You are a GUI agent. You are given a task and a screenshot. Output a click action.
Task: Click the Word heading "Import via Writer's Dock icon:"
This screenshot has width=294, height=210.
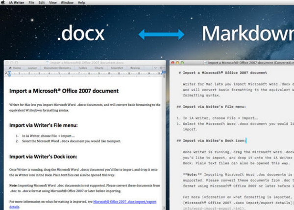pos(43,157)
